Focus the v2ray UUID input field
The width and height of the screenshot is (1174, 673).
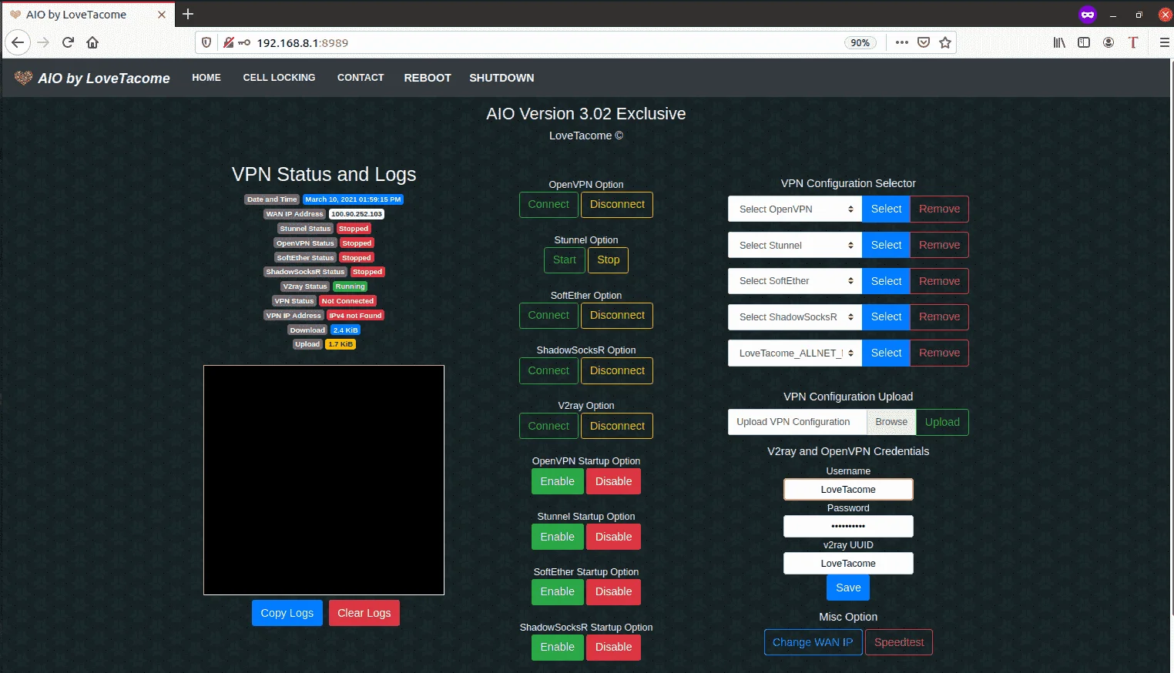(848, 563)
